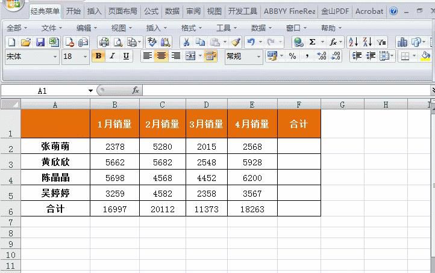Apply percent style formatting

[292, 56]
